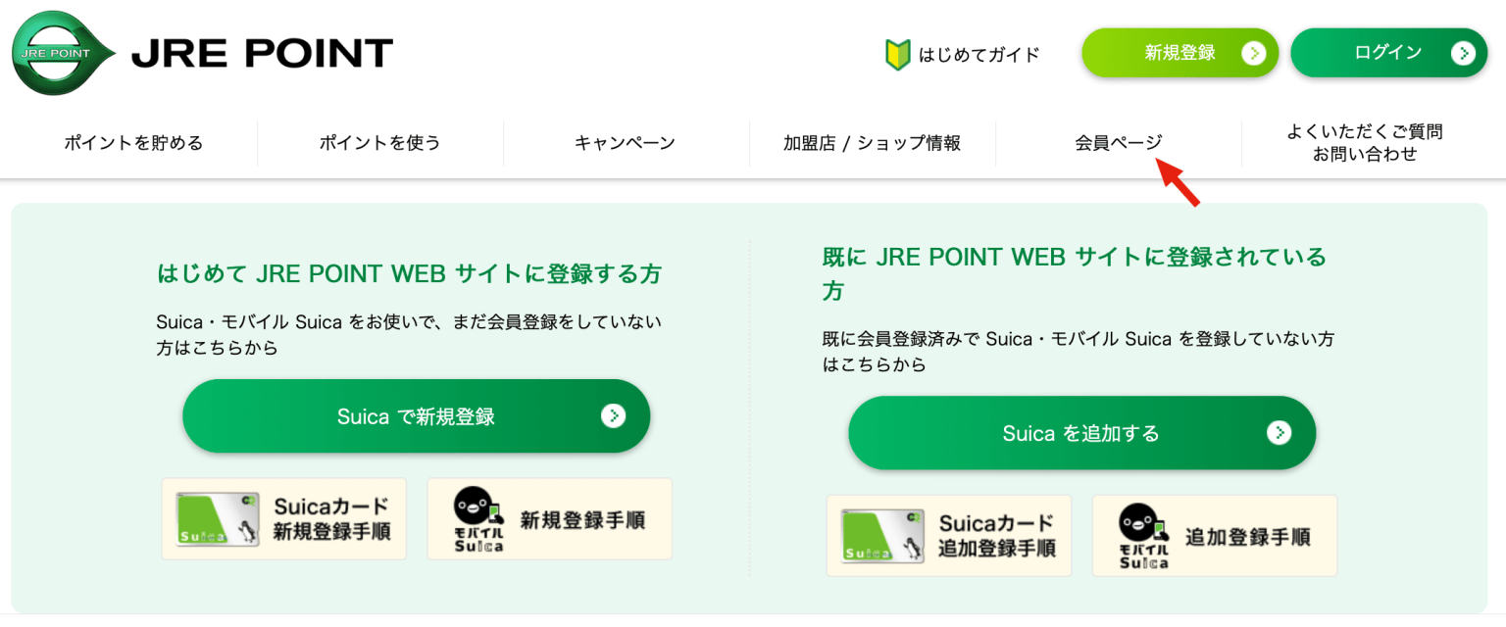Click the JRE POINT green logo icon
This screenshot has width=1506, height=627.
[64, 53]
